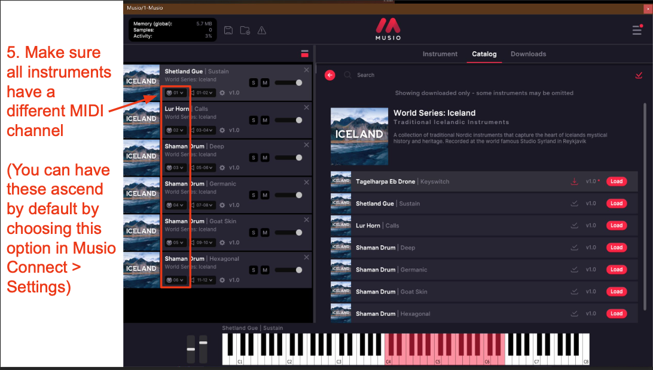This screenshot has width=653, height=370.
Task: Load Shaman Drum Germanic from catalog
Action: pos(617,269)
